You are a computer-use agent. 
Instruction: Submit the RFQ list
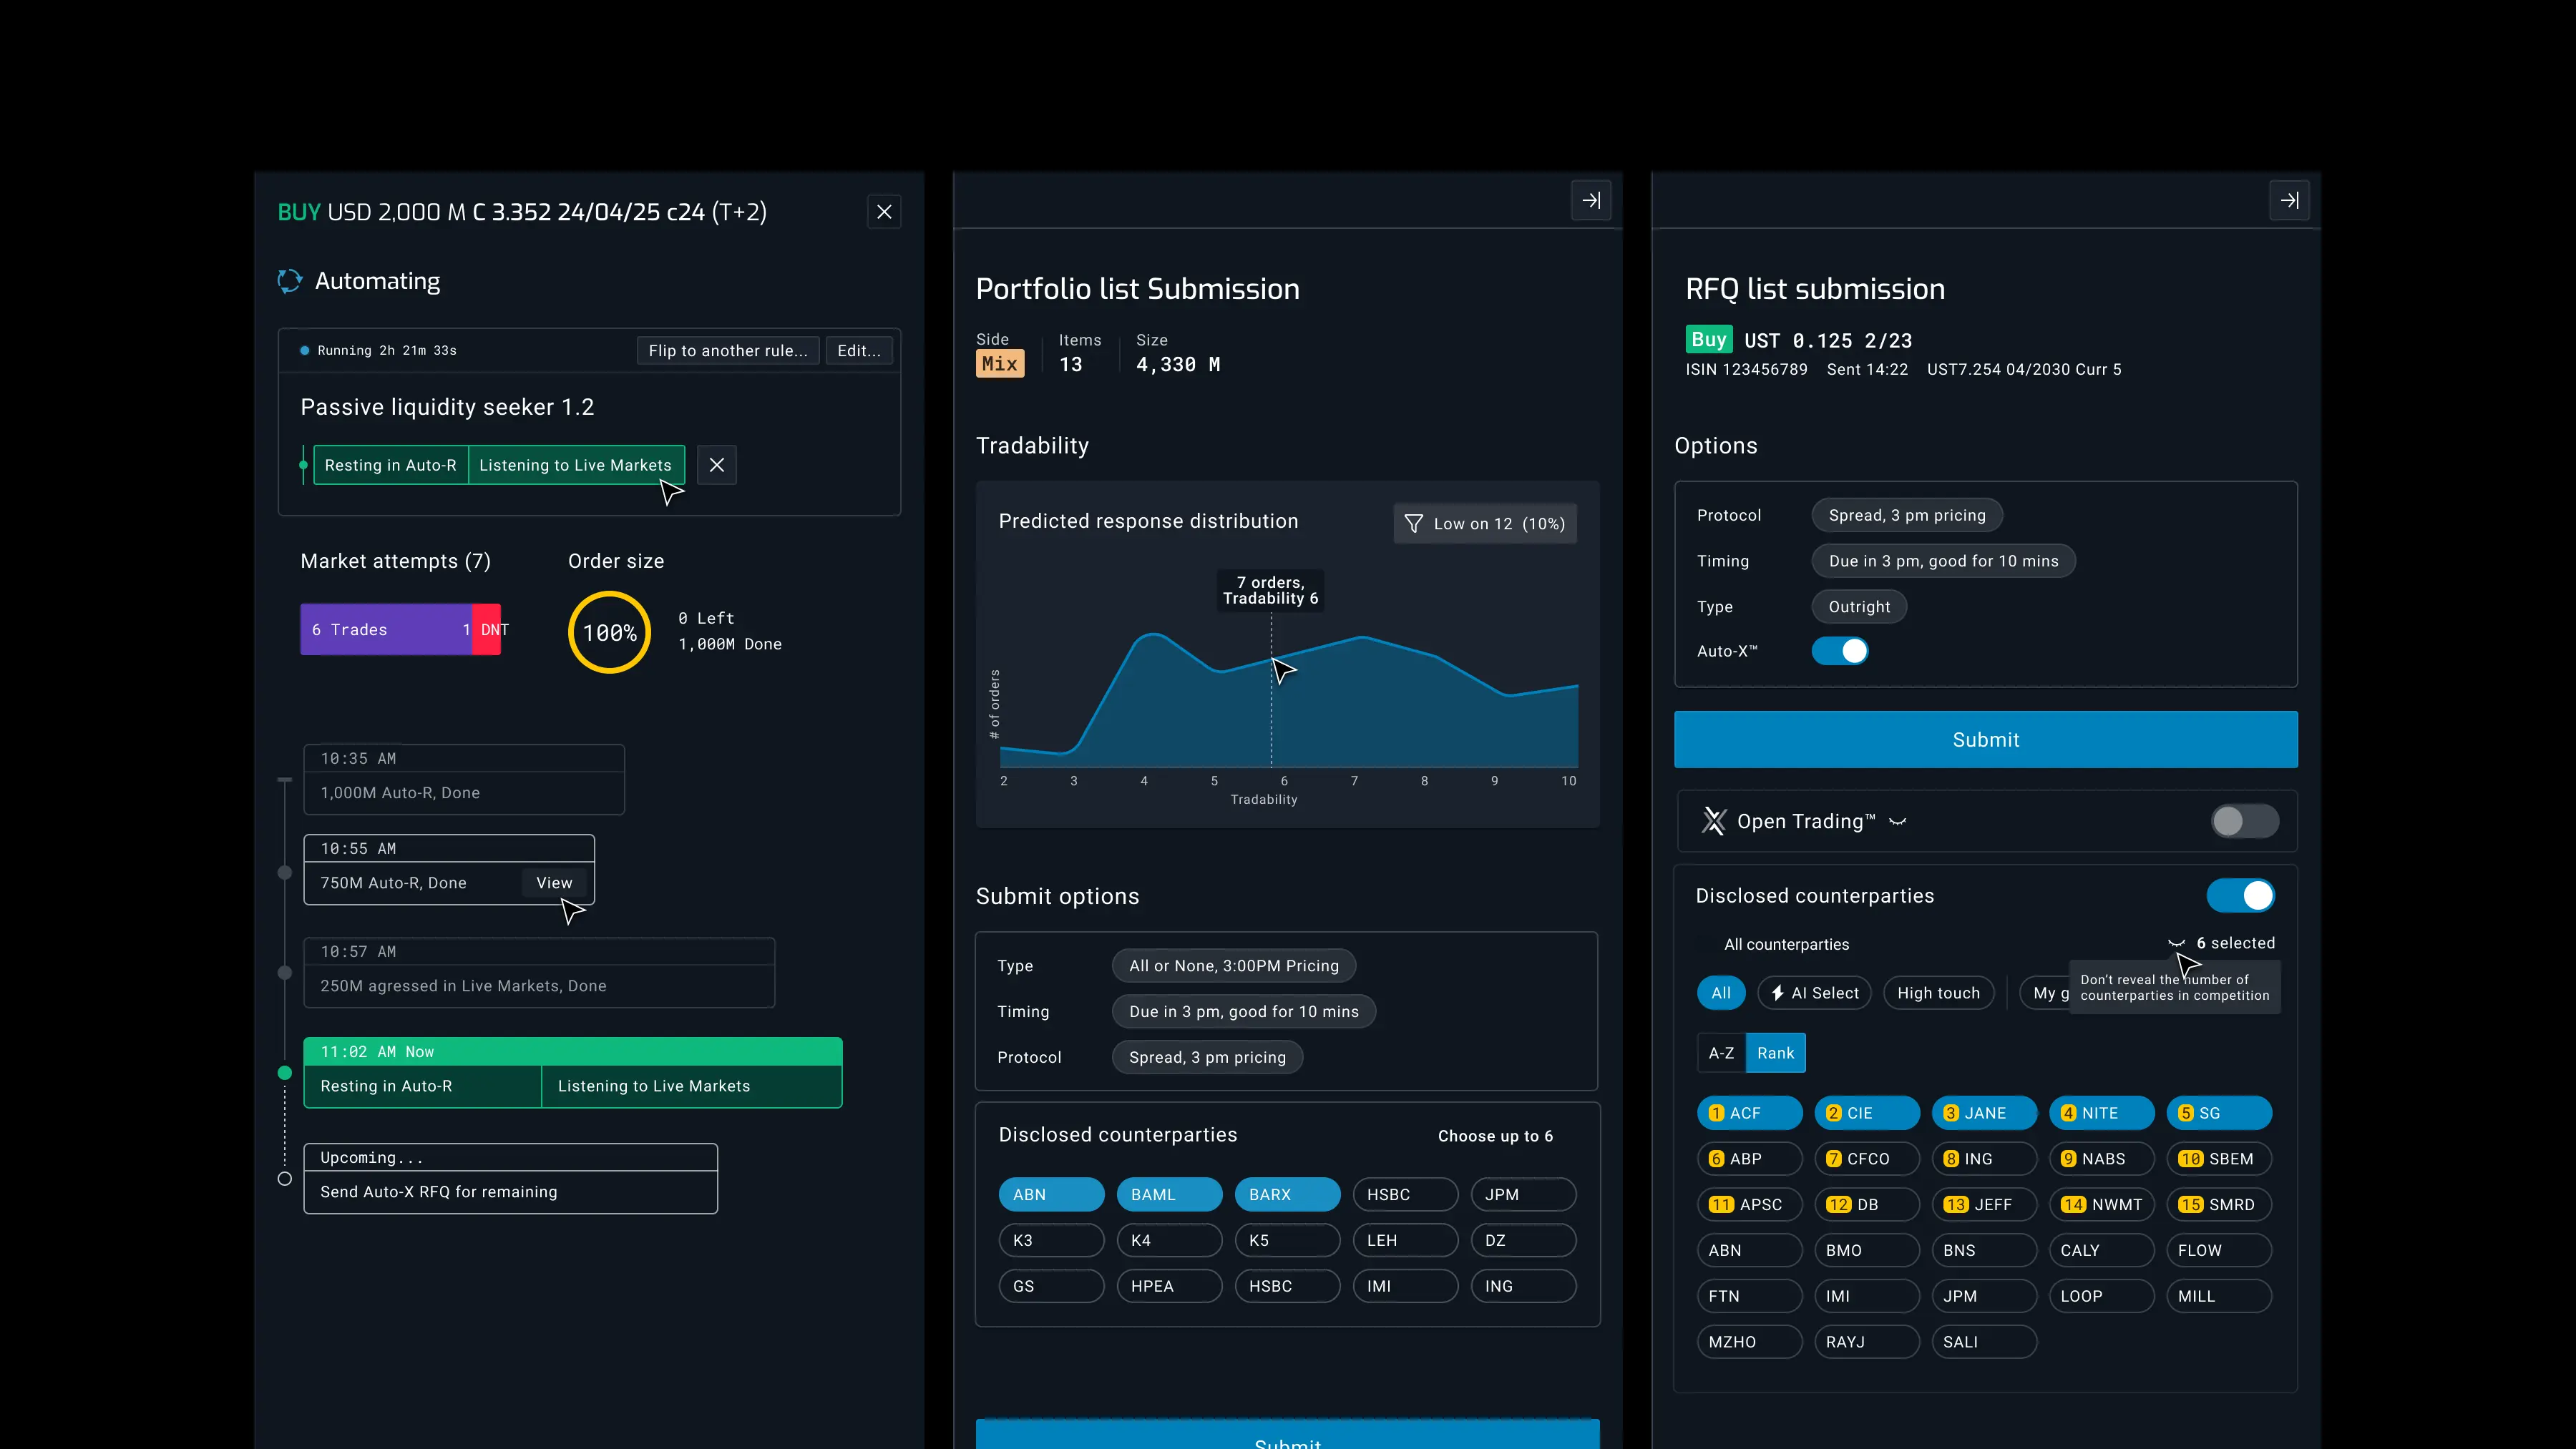pos(1985,740)
